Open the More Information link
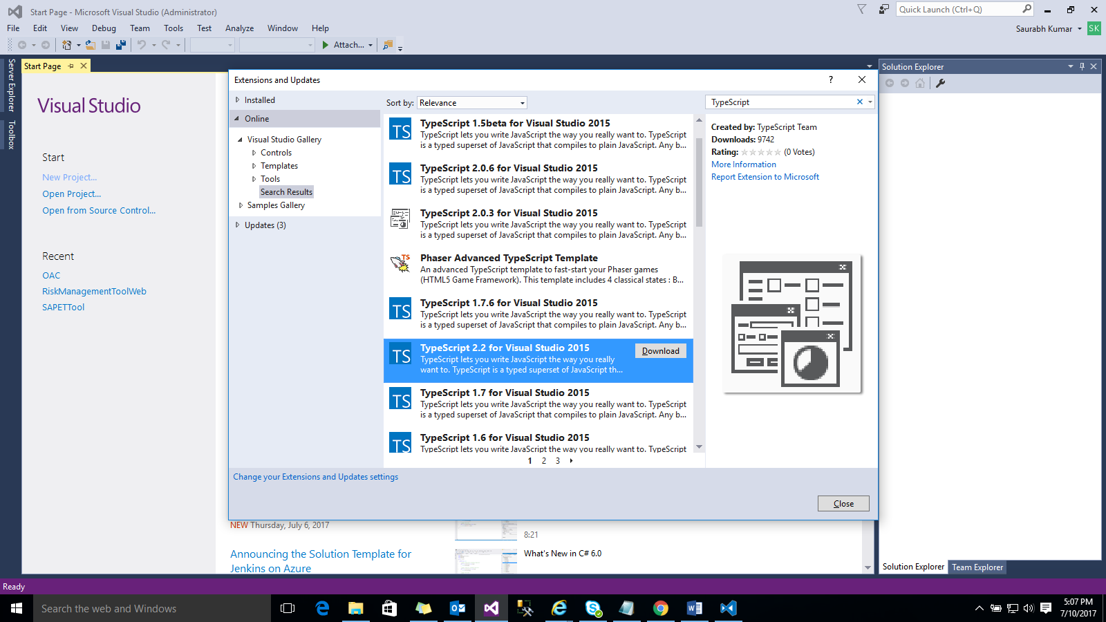Screen dimensions: 1106x622 coord(743,164)
